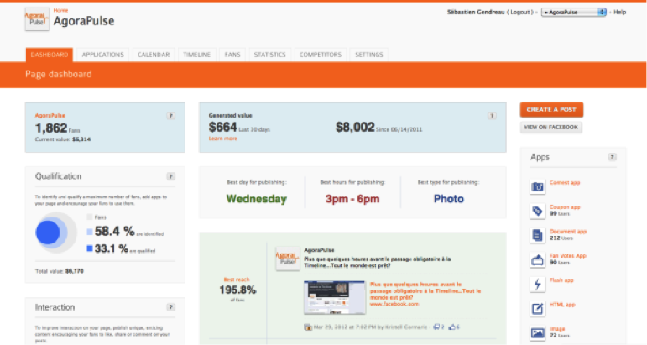Show help for the Interaction panel
The width and height of the screenshot is (647, 345).
170,307
